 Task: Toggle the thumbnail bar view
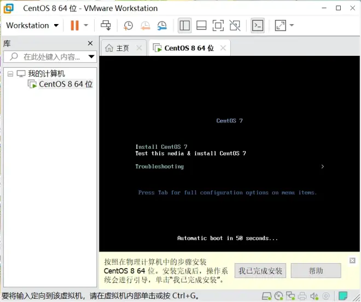[201, 25]
